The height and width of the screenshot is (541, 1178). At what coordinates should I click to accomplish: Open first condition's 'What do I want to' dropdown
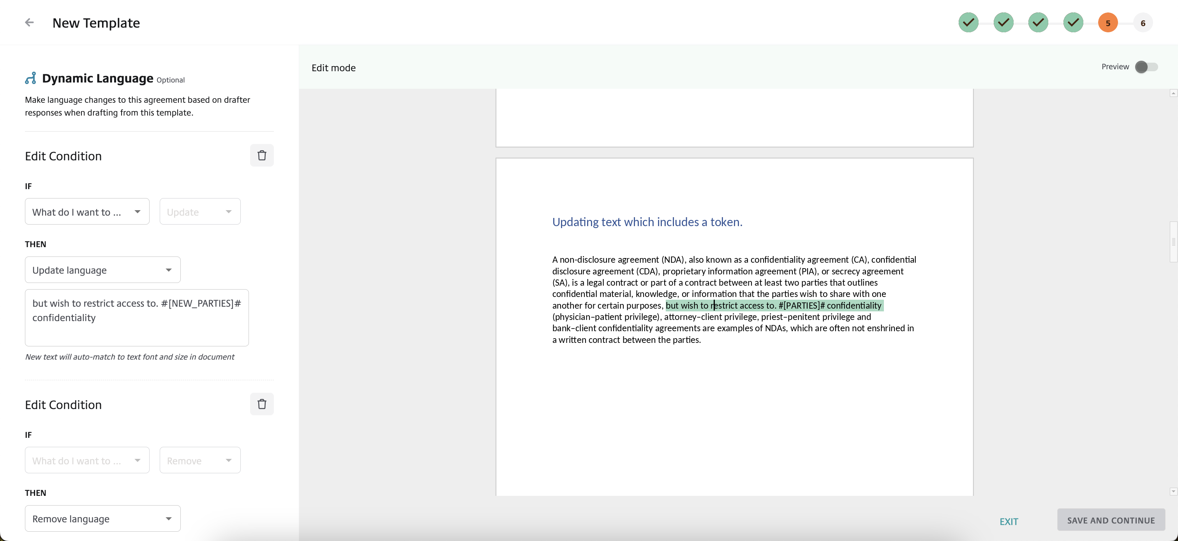coord(87,212)
